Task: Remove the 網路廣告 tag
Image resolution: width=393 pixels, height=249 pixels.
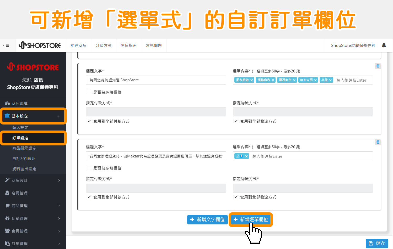Action: point(273,80)
